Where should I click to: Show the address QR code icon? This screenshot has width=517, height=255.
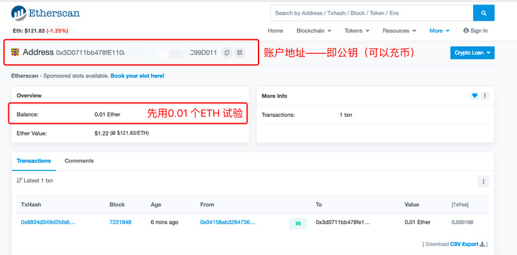tap(240, 52)
